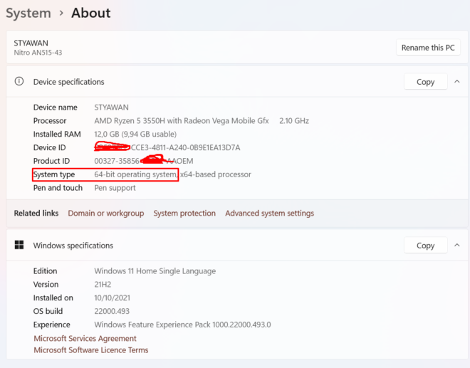
Task: Click the Windows specifications header title
Action: click(x=73, y=246)
